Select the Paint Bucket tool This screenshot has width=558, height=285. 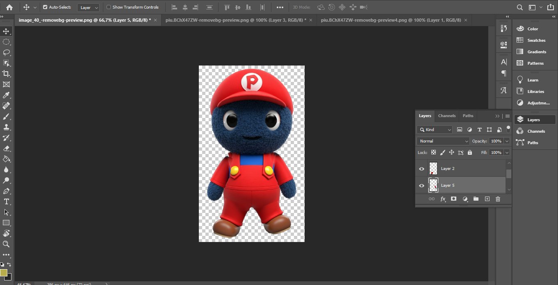coord(6,159)
